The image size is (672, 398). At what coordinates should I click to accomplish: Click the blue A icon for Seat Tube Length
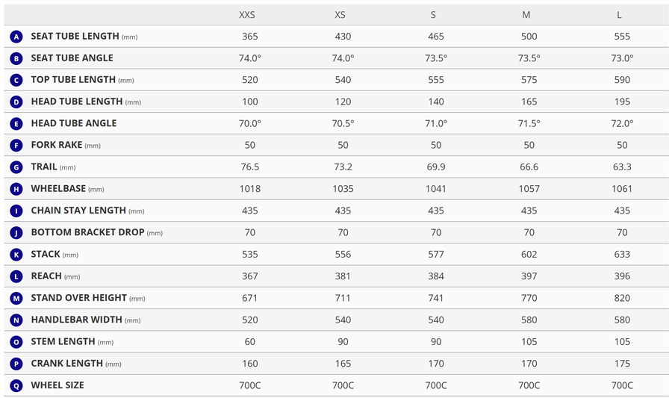(x=16, y=37)
